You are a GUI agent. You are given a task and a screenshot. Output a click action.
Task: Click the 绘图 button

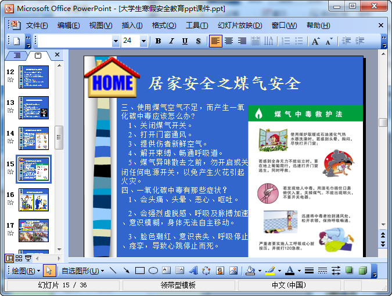tap(26, 271)
